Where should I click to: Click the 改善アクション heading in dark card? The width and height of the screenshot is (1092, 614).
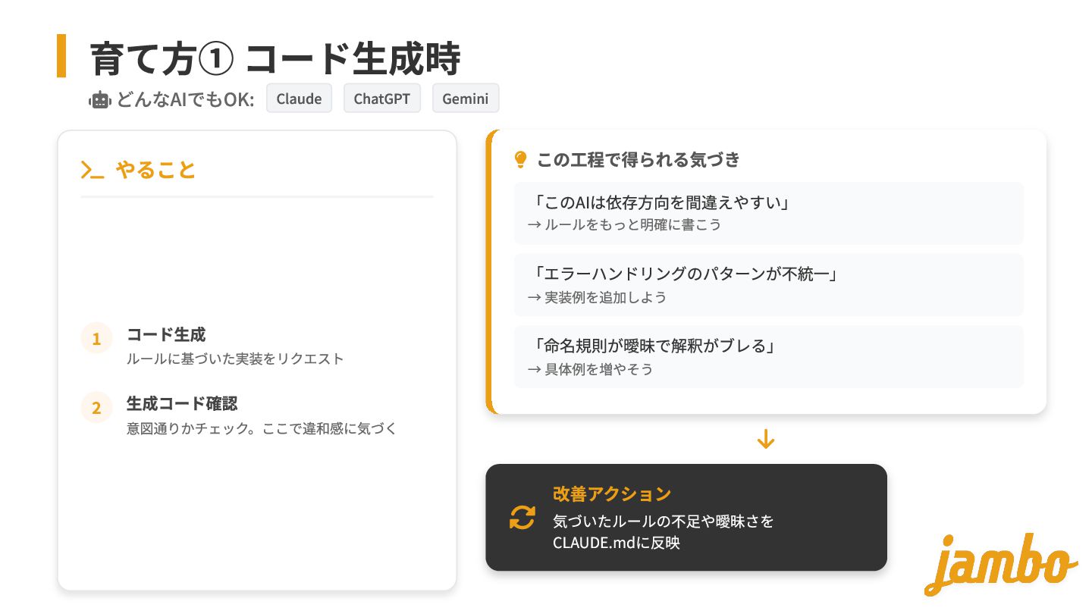coord(612,494)
